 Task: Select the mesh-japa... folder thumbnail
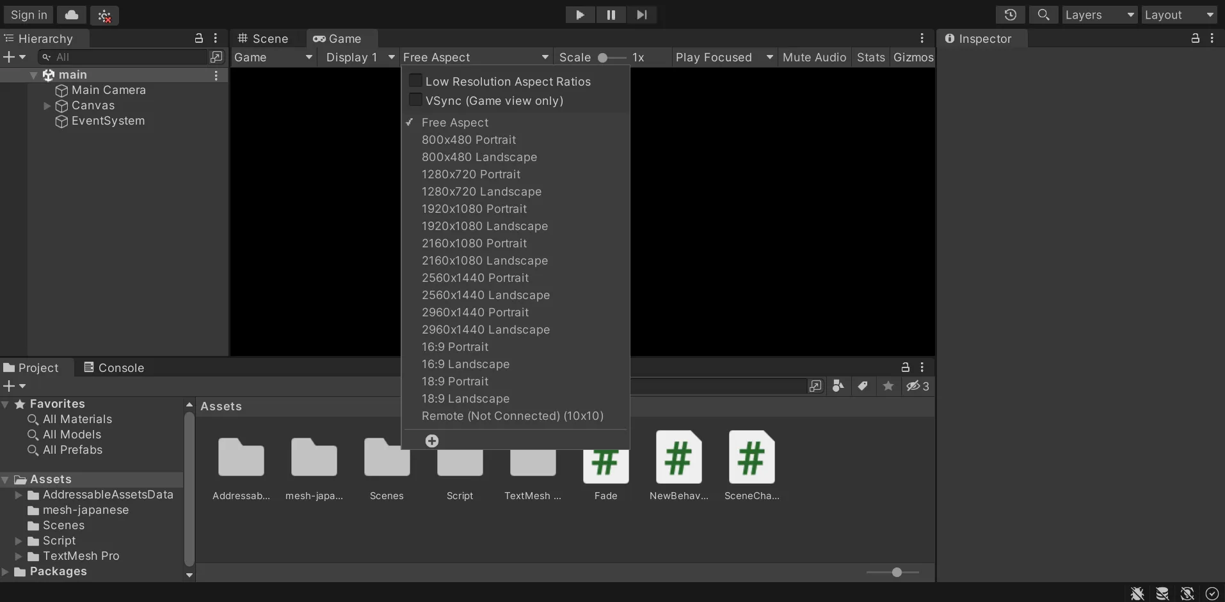(x=314, y=458)
